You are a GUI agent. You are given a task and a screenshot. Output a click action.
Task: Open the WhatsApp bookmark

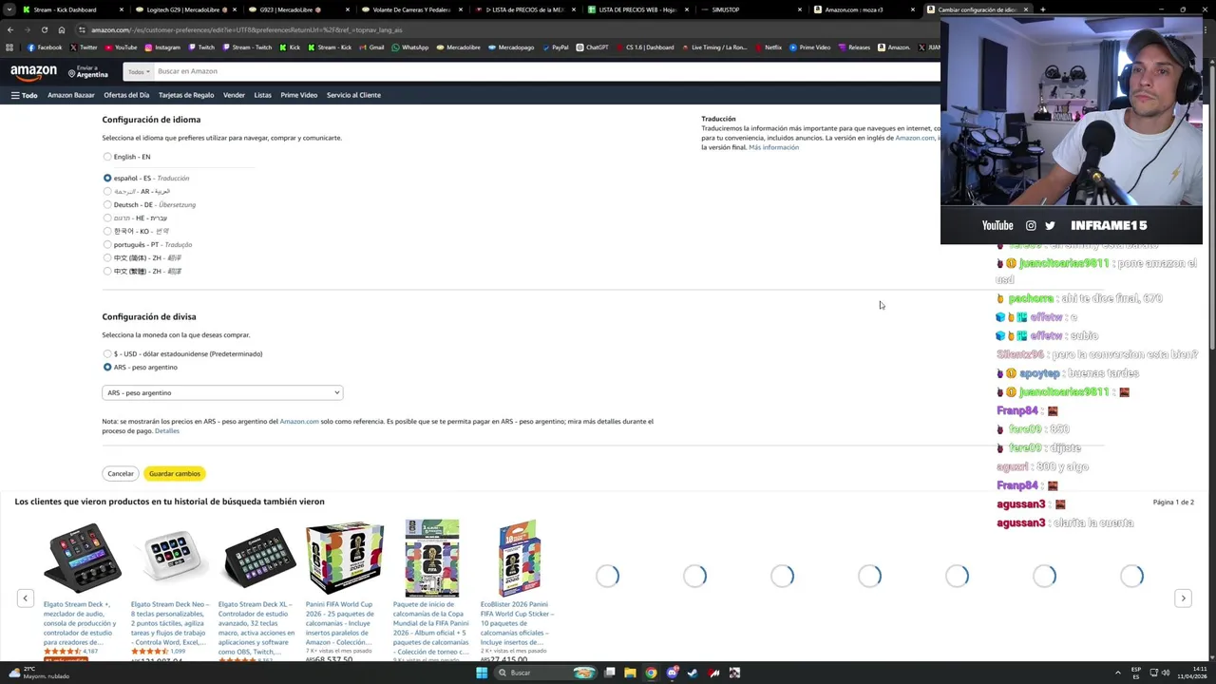pos(409,47)
